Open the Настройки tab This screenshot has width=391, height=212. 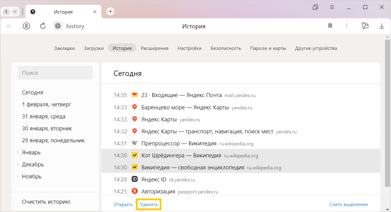[x=189, y=48]
